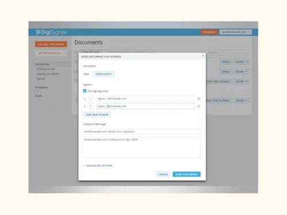
Task: Remove signer_2@example.com with its circle icon
Action: pyautogui.click(x=199, y=107)
